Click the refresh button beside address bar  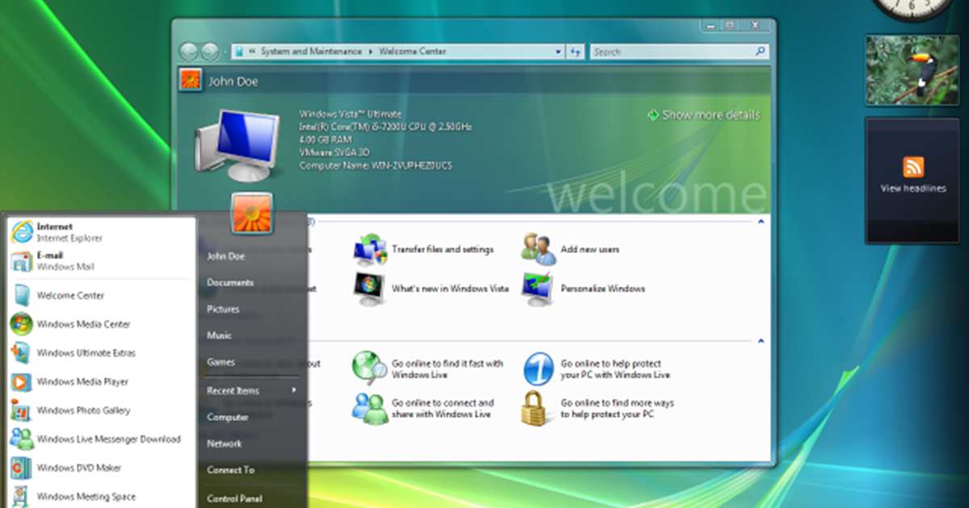576,52
